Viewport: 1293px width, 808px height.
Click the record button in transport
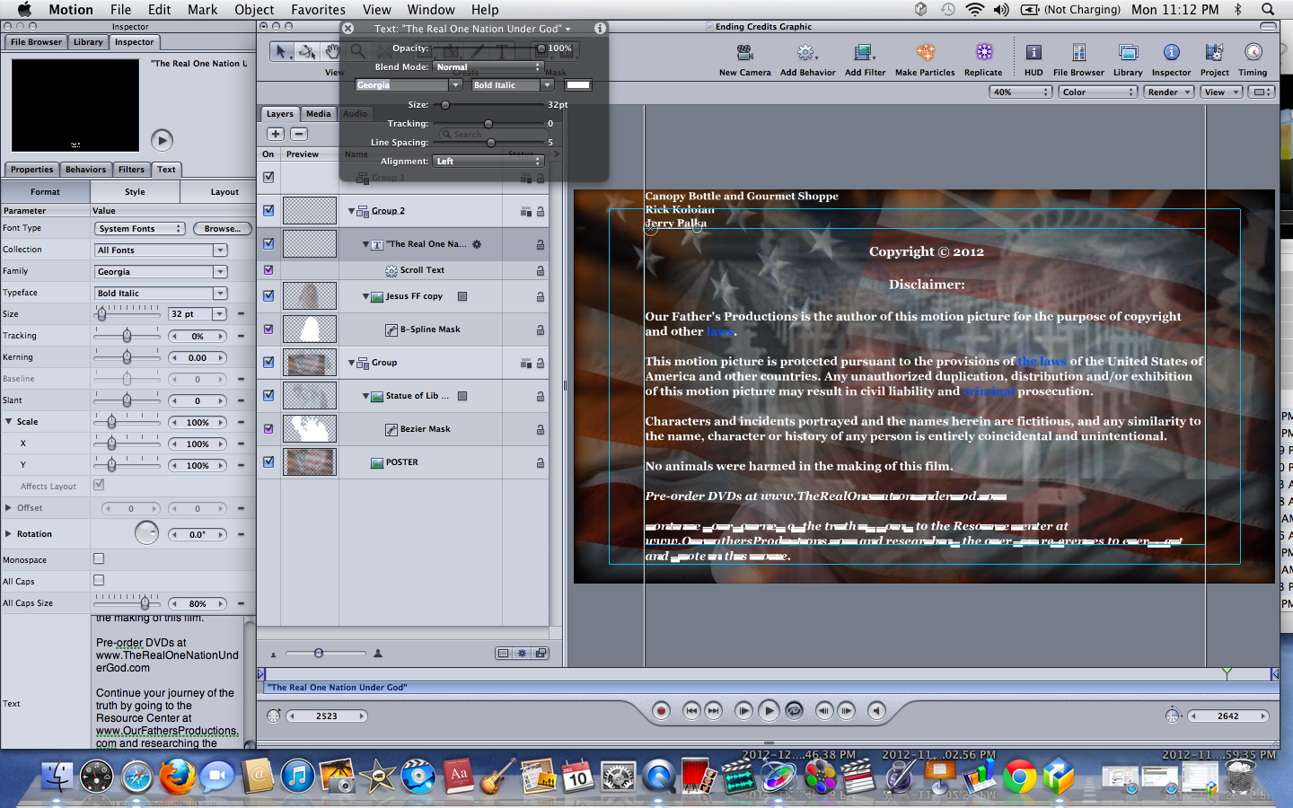click(x=661, y=710)
